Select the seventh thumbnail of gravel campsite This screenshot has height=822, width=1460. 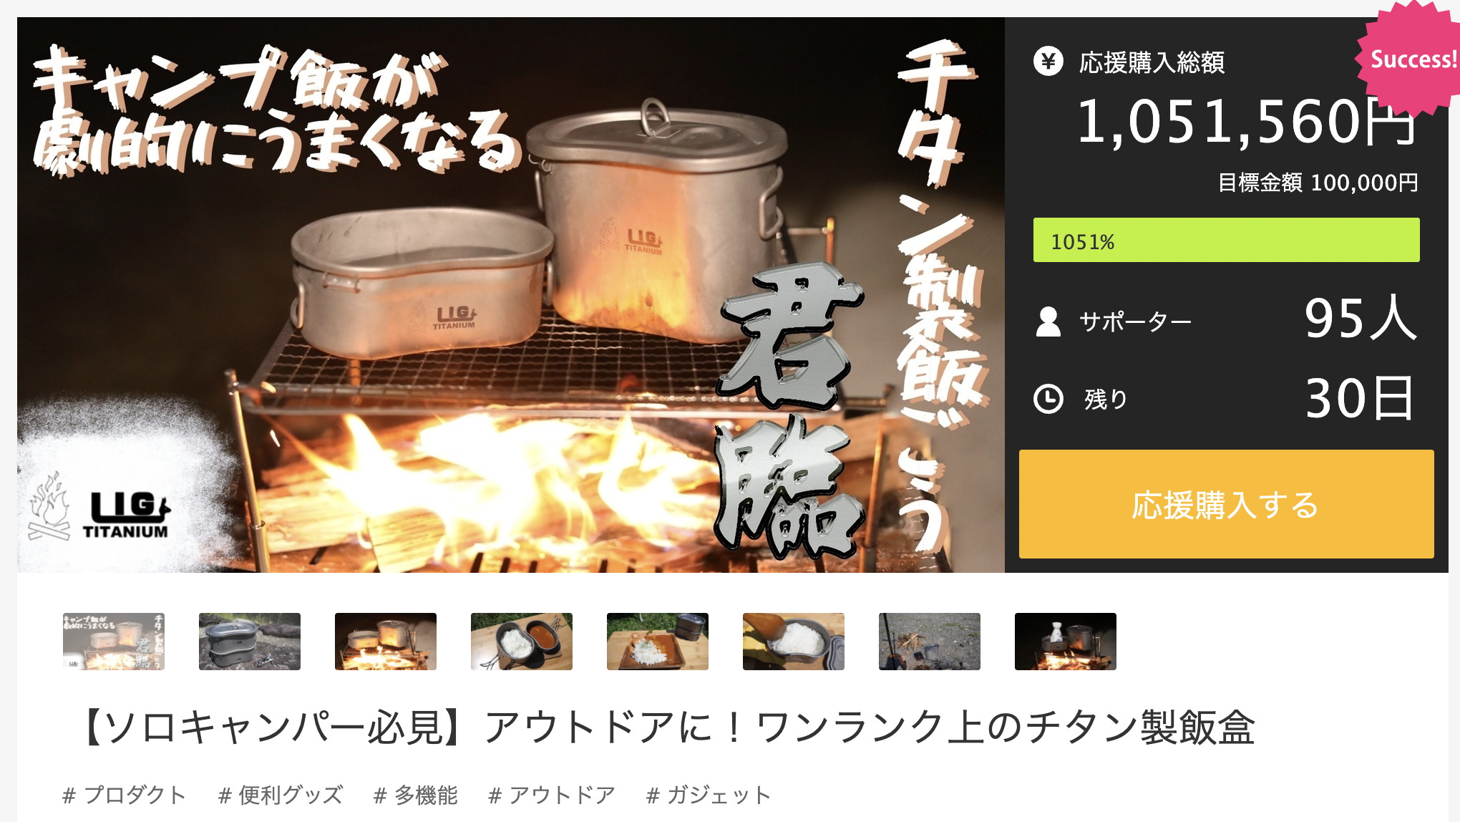click(930, 642)
